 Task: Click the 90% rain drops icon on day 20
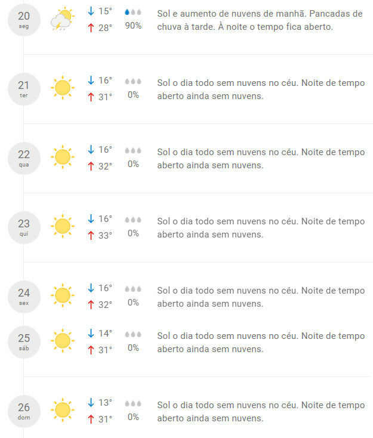click(133, 12)
